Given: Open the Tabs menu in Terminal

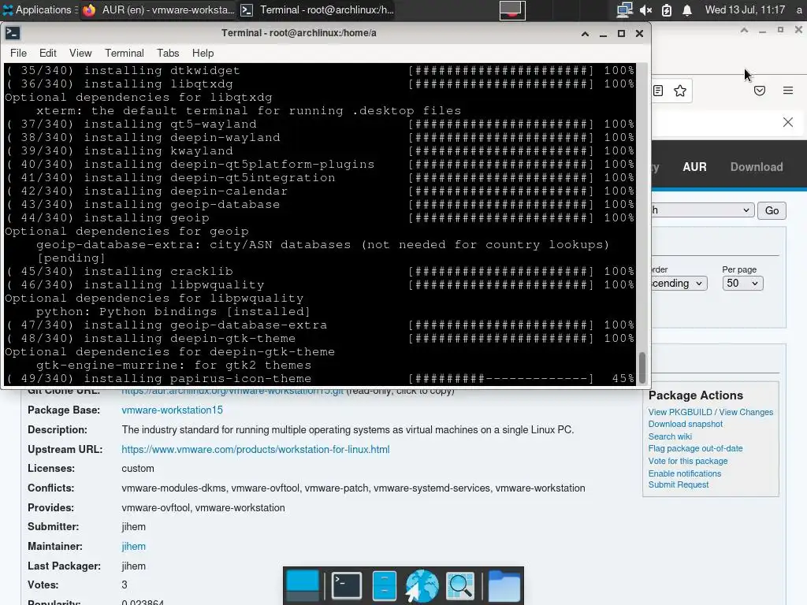Looking at the screenshot, I should click(168, 53).
